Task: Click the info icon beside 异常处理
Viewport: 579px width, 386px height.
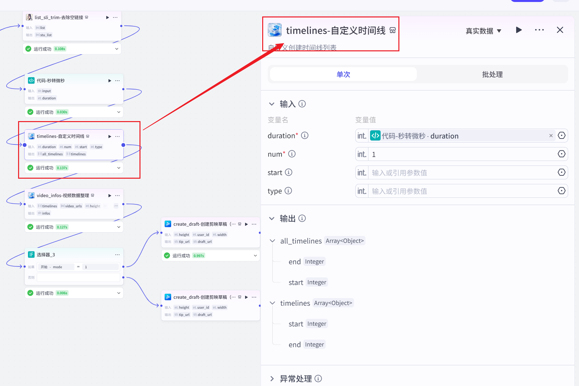Action: click(x=318, y=378)
